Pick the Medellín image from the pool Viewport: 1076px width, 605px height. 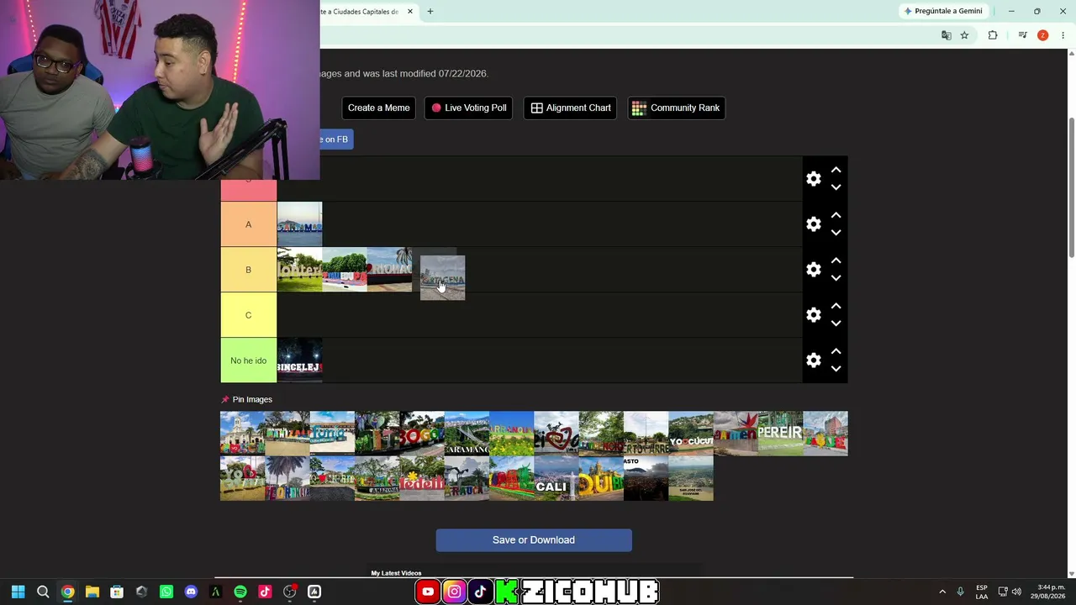click(422, 478)
